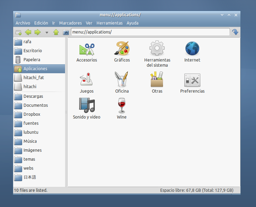Click the green back arrow button
This screenshot has height=207, width=256.
tap(28, 32)
